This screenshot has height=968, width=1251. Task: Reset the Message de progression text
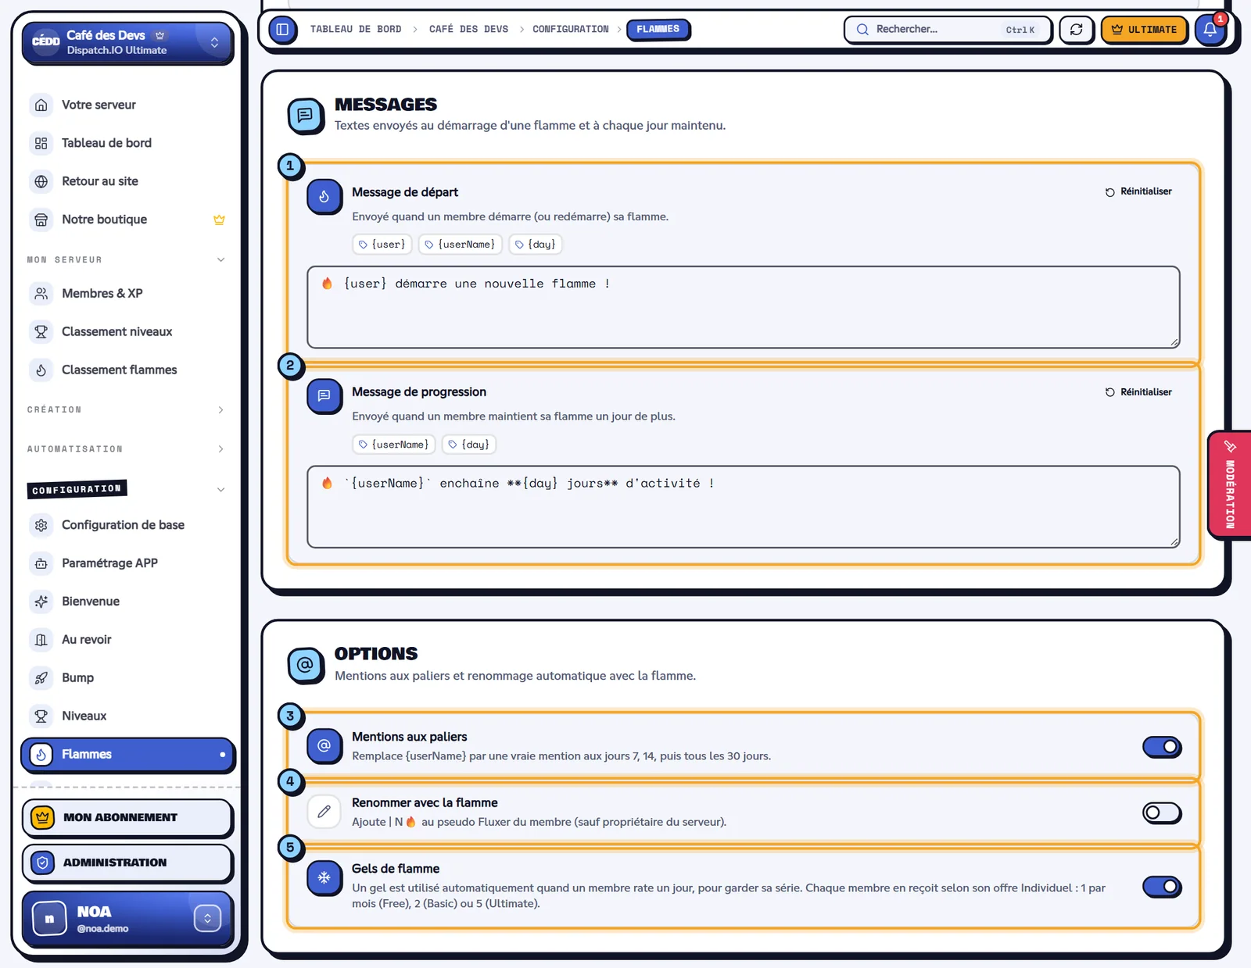1138,392
